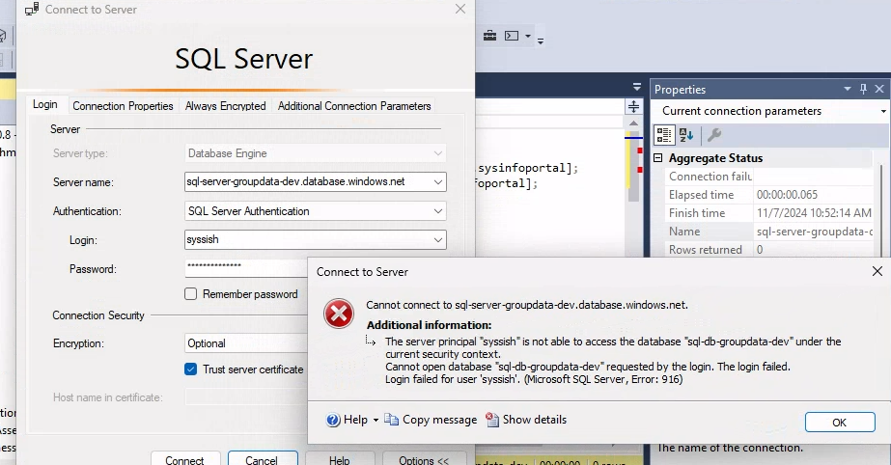
Task: Click the Connect to Server title icon
Action: point(32,9)
